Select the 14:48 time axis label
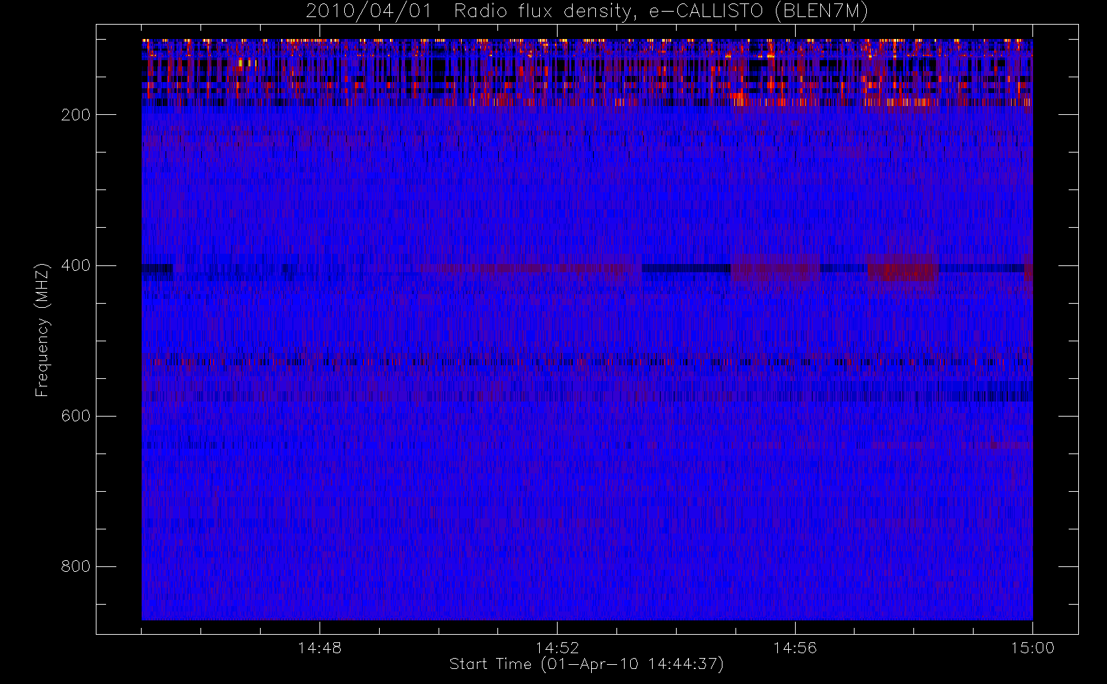Screen dimensions: 1107x684 tap(320, 648)
